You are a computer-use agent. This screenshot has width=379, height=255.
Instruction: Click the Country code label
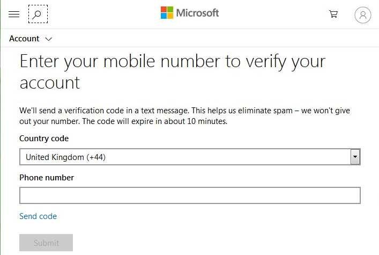(44, 139)
